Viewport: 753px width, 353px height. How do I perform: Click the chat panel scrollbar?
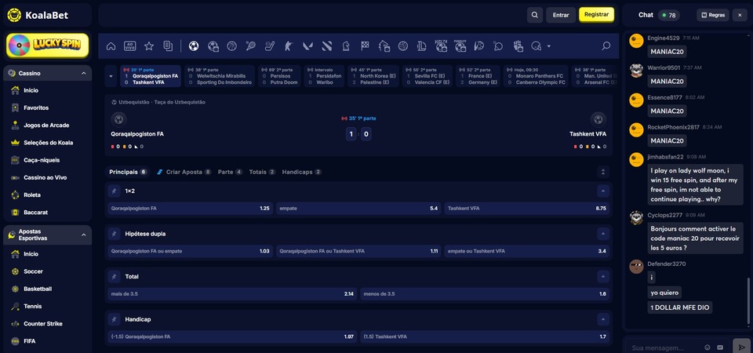tap(750, 302)
